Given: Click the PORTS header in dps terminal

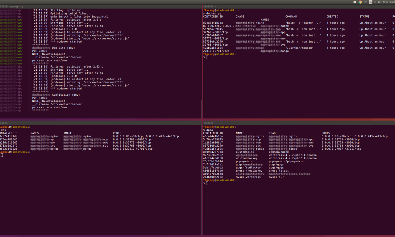Looking at the screenshot, I should 117,133.
